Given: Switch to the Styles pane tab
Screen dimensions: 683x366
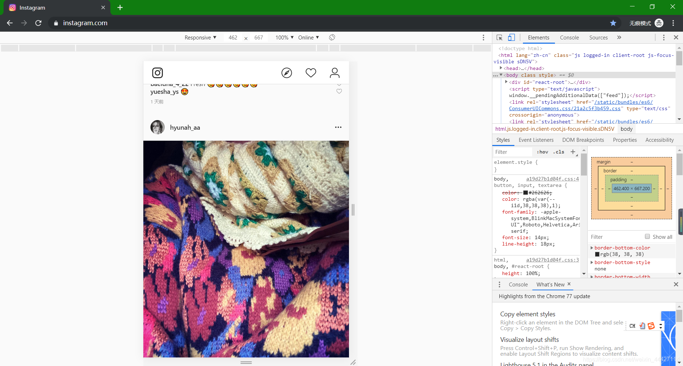Looking at the screenshot, I should 503,140.
